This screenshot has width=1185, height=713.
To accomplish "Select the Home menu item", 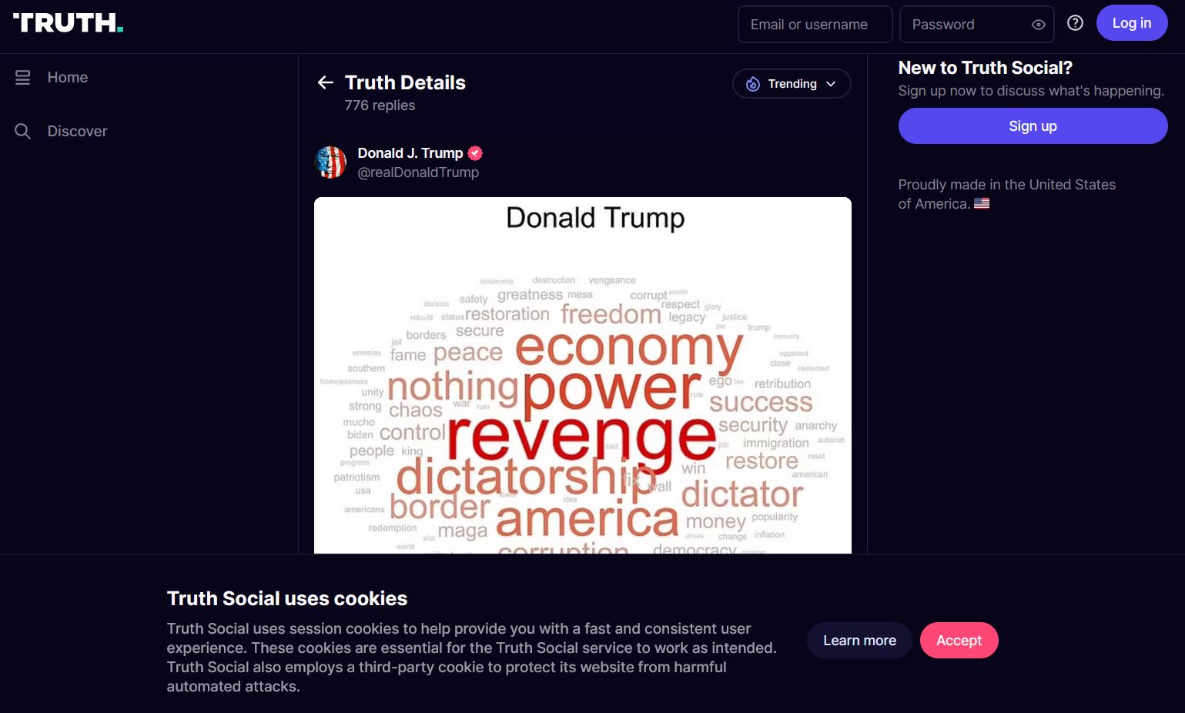I will point(68,78).
